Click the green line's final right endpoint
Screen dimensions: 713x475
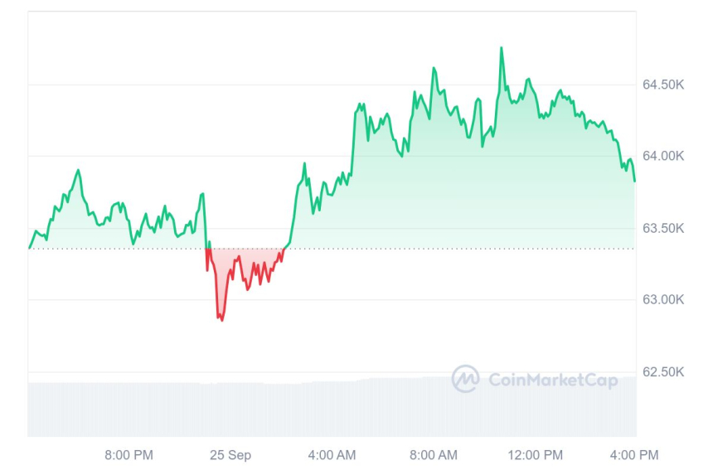[635, 181]
